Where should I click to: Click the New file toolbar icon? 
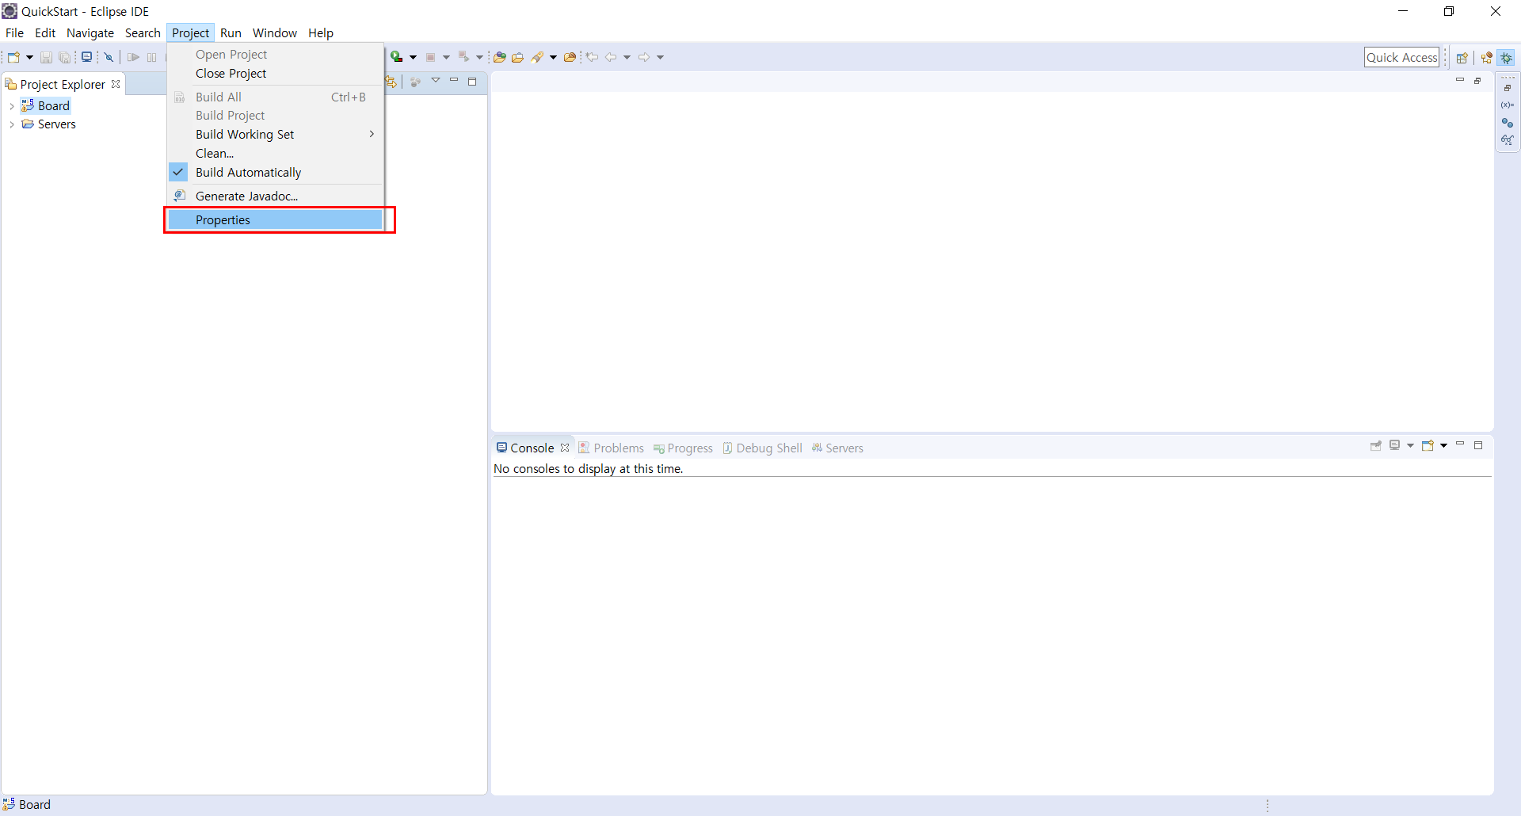tap(13, 57)
